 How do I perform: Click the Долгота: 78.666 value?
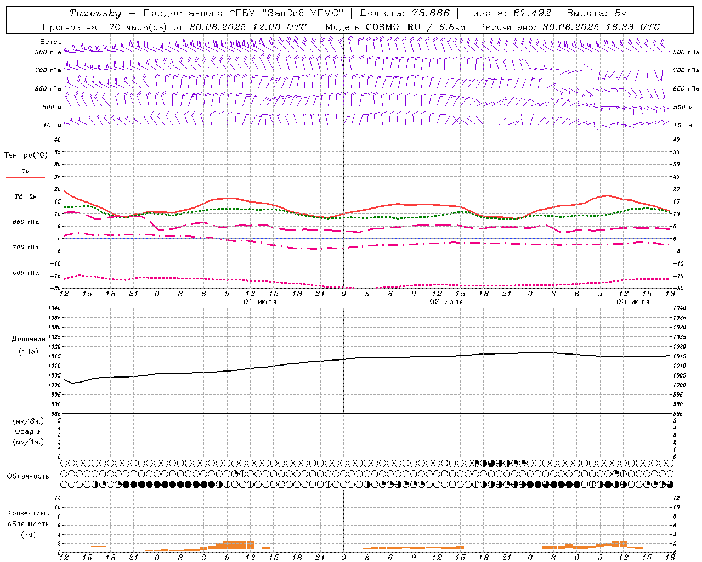[405, 13]
